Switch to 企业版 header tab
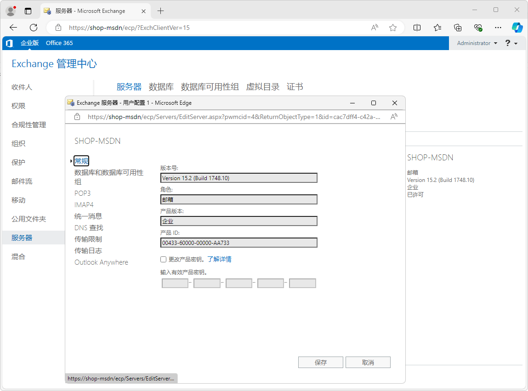 pyautogui.click(x=29, y=43)
